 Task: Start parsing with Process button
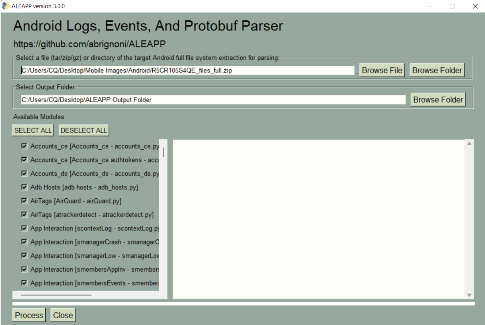(29, 315)
